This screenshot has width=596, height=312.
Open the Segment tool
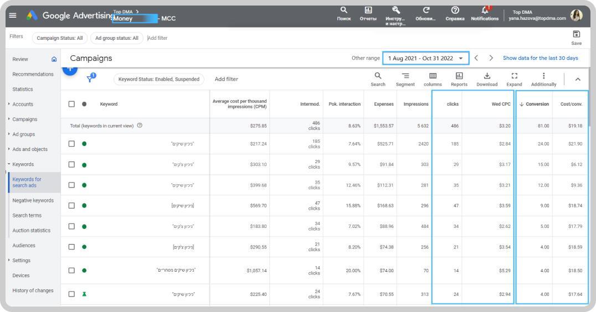[405, 76]
